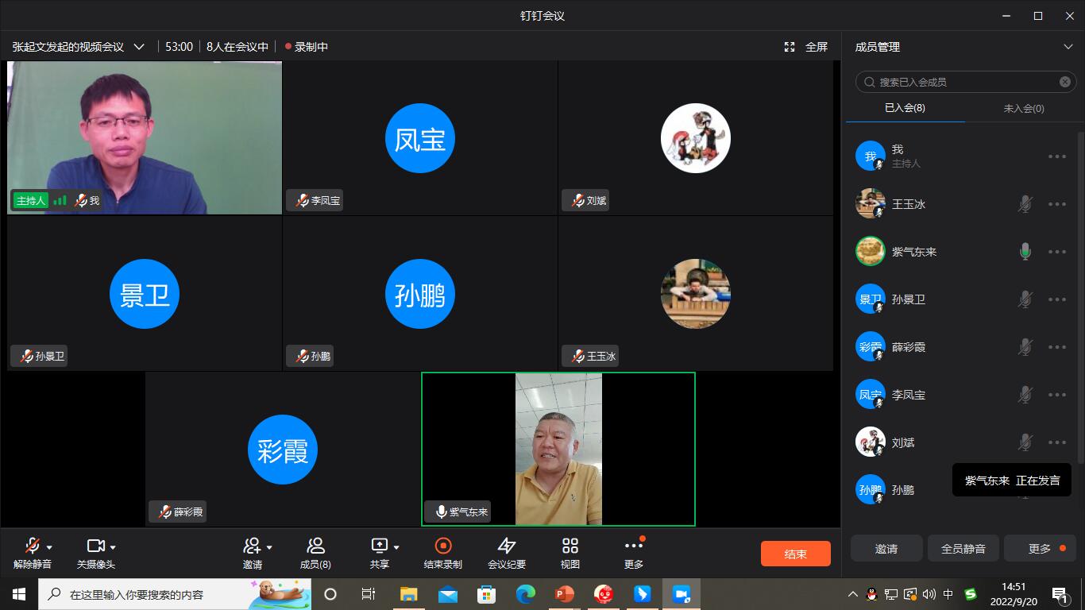Toggle 关摄像头 camera button

[96, 546]
